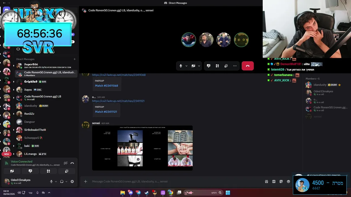Open Code RonenGG (ronen.gg) LB in-call DM

coord(46,98)
